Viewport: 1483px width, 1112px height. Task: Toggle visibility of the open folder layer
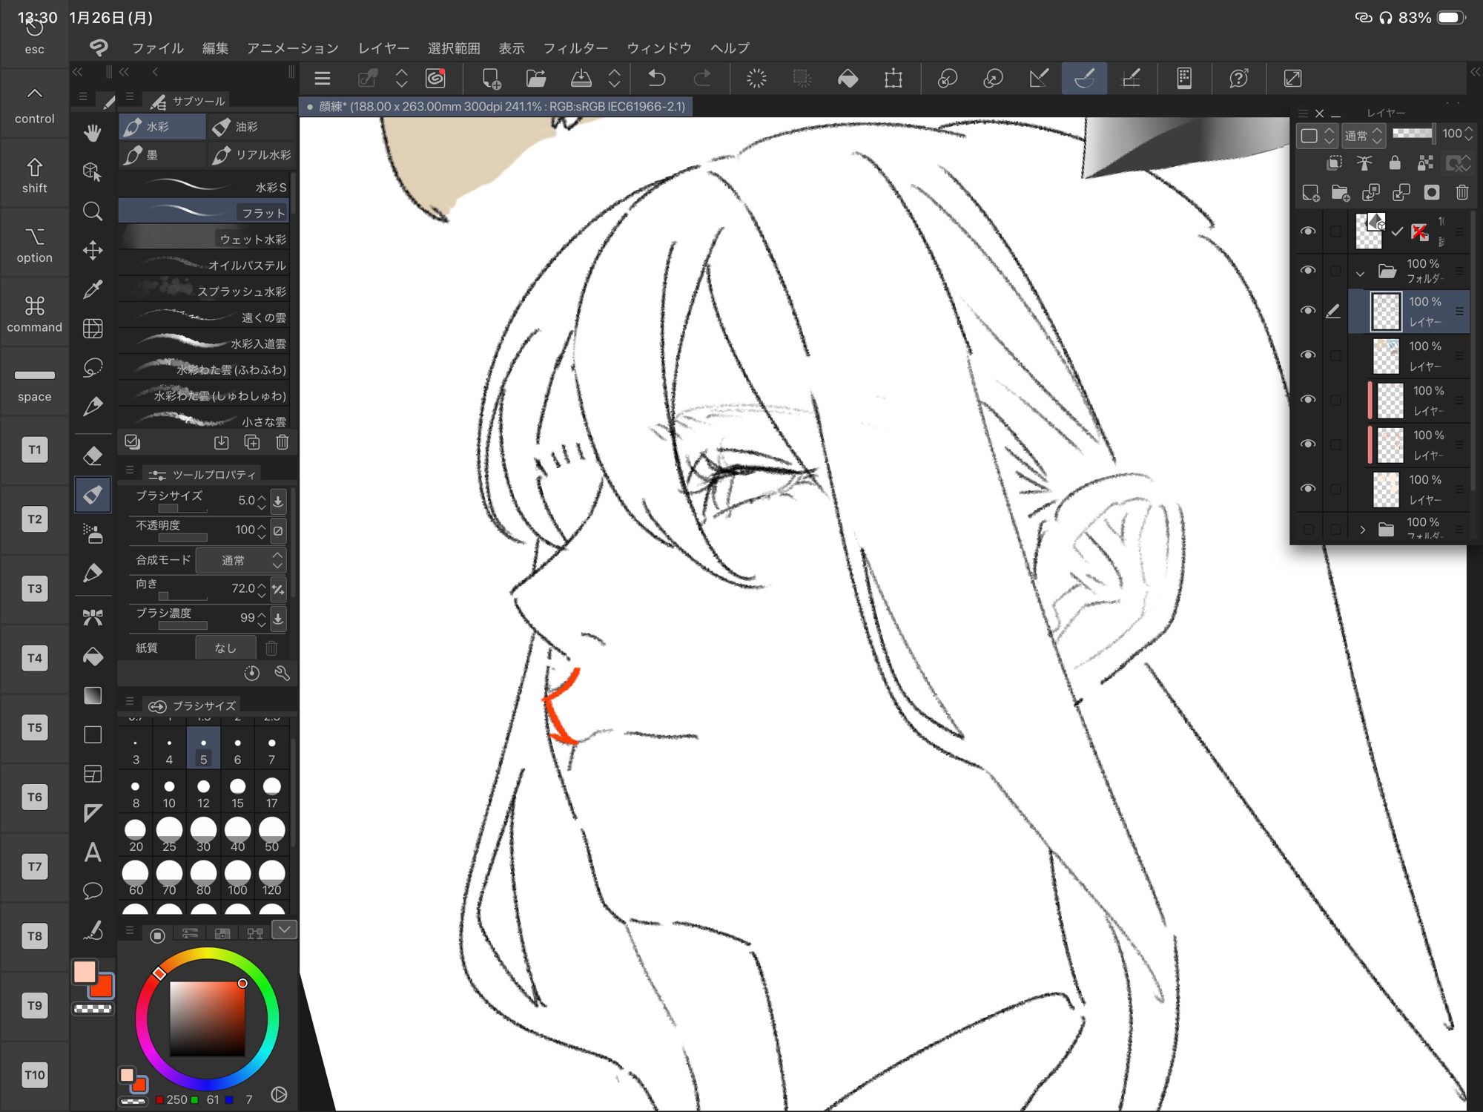1308,271
